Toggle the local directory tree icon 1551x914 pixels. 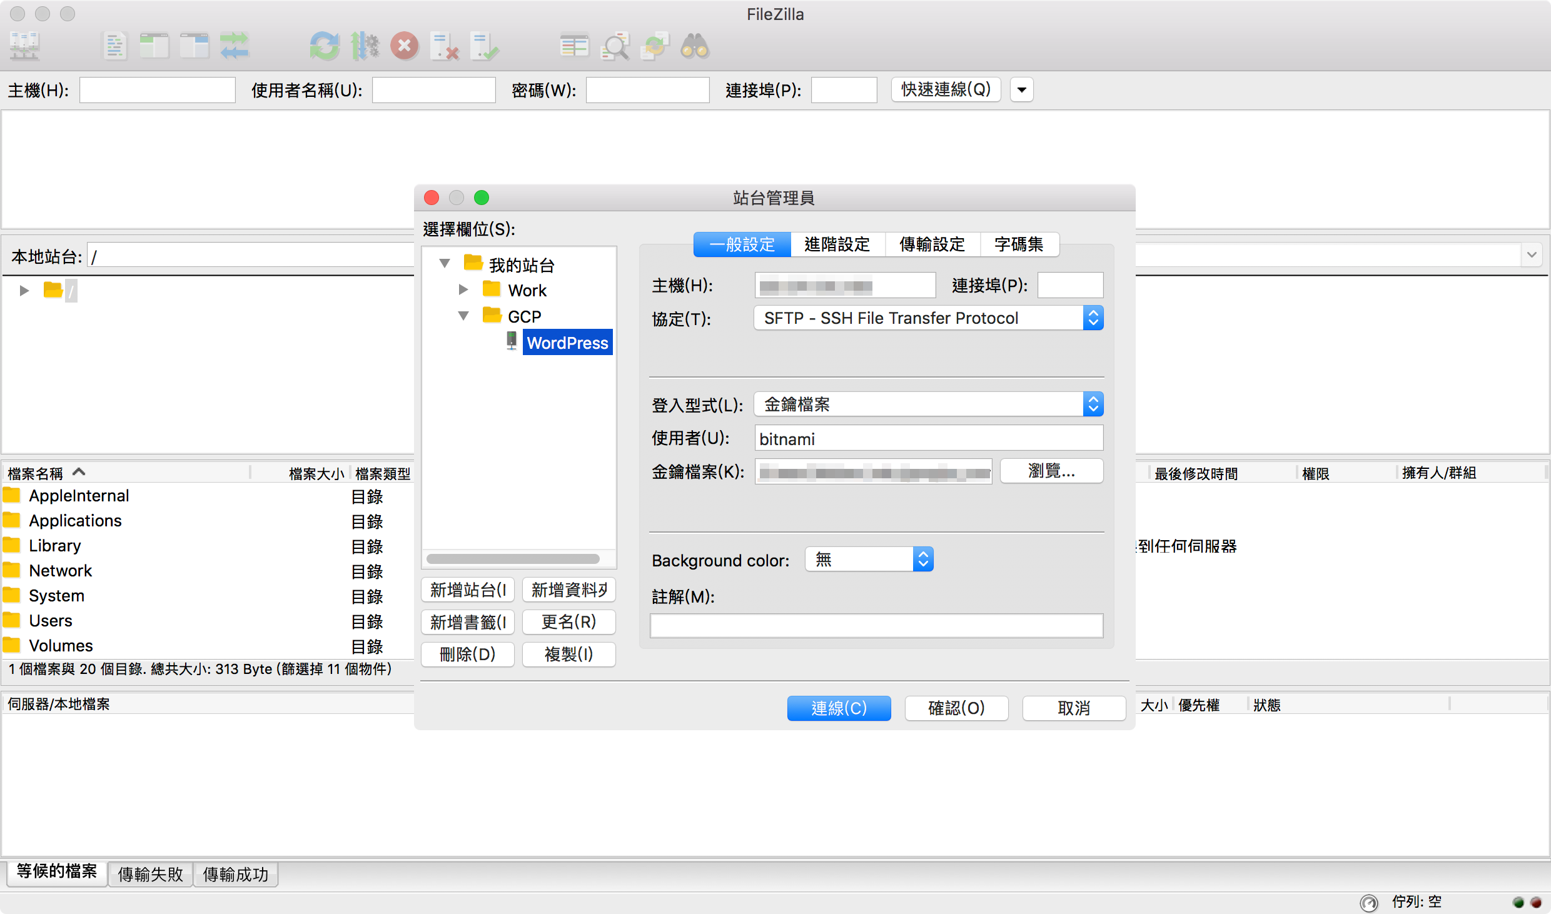pyautogui.click(x=154, y=46)
